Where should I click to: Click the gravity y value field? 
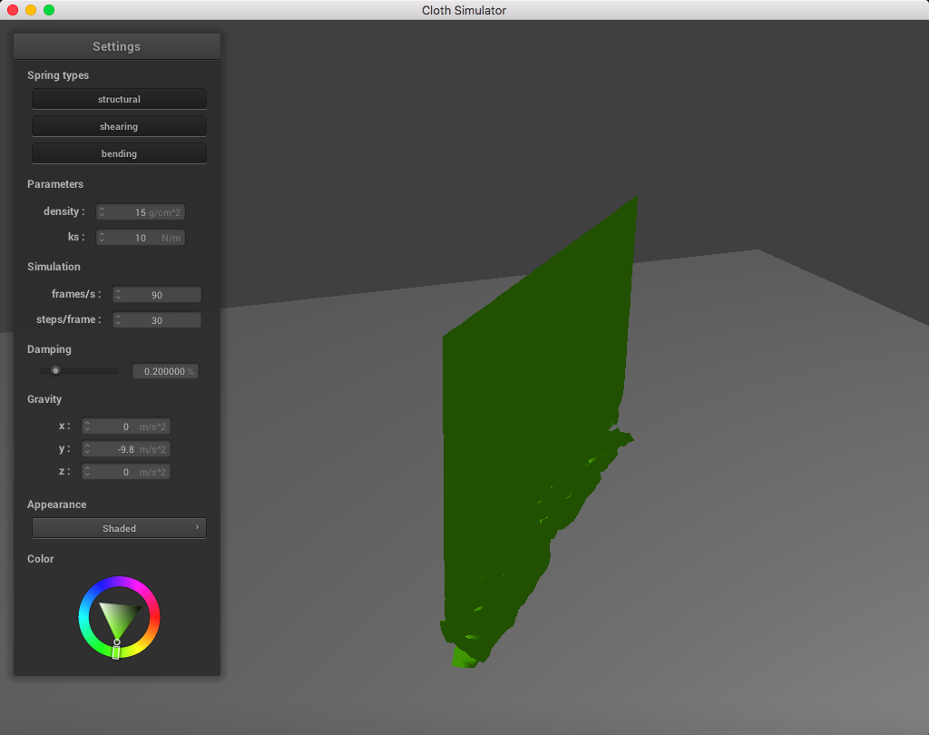click(125, 449)
